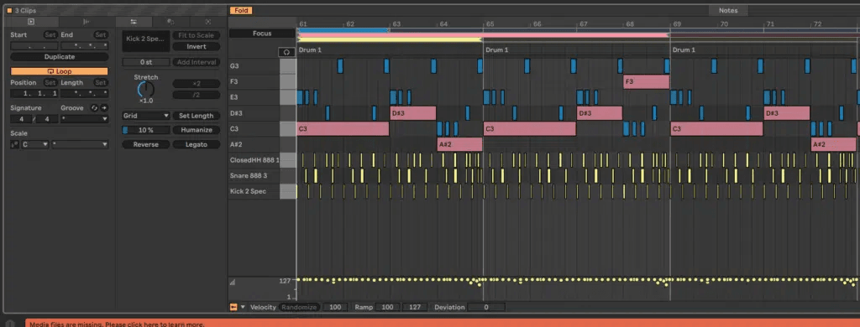The height and width of the screenshot is (327, 860).
Task: Click the Fit to Scale button
Action: (197, 35)
